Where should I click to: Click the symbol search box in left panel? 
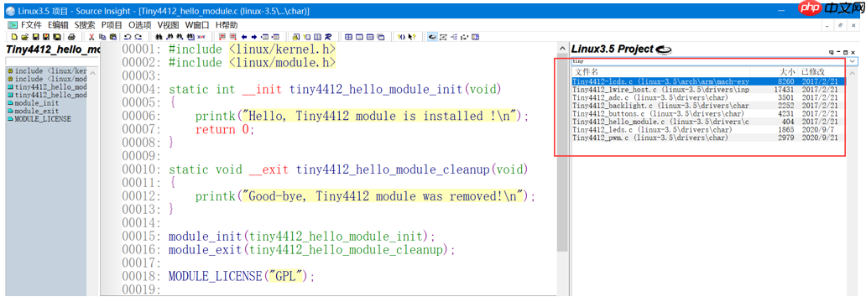click(53, 60)
